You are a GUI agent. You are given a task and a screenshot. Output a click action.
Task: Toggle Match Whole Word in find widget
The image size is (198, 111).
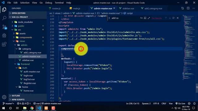(x=145, y=18)
